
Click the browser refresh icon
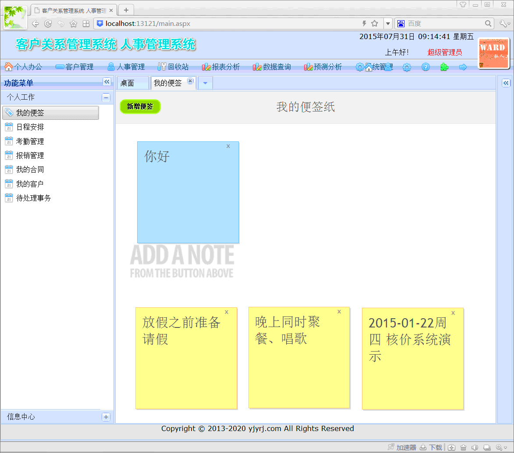48,24
